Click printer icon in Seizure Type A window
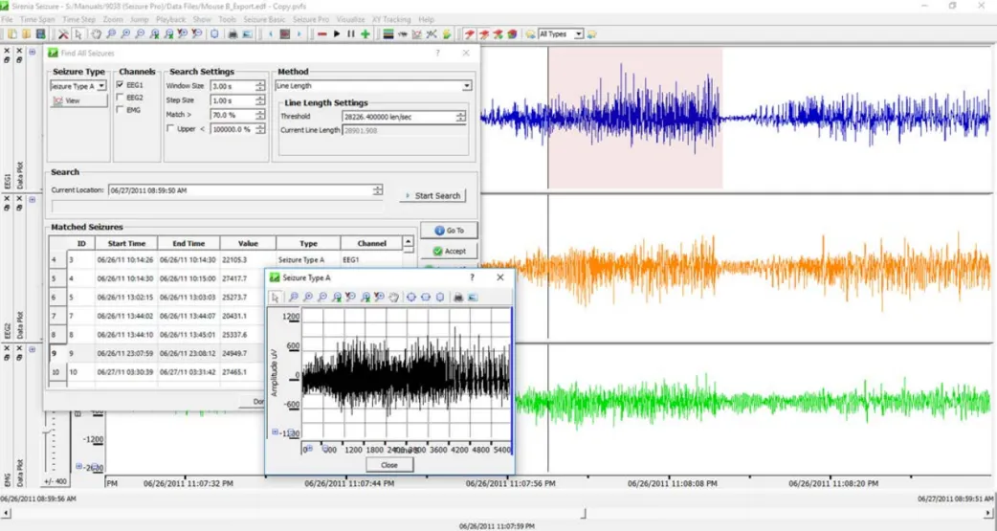The width and height of the screenshot is (997, 531). (x=457, y=297)
